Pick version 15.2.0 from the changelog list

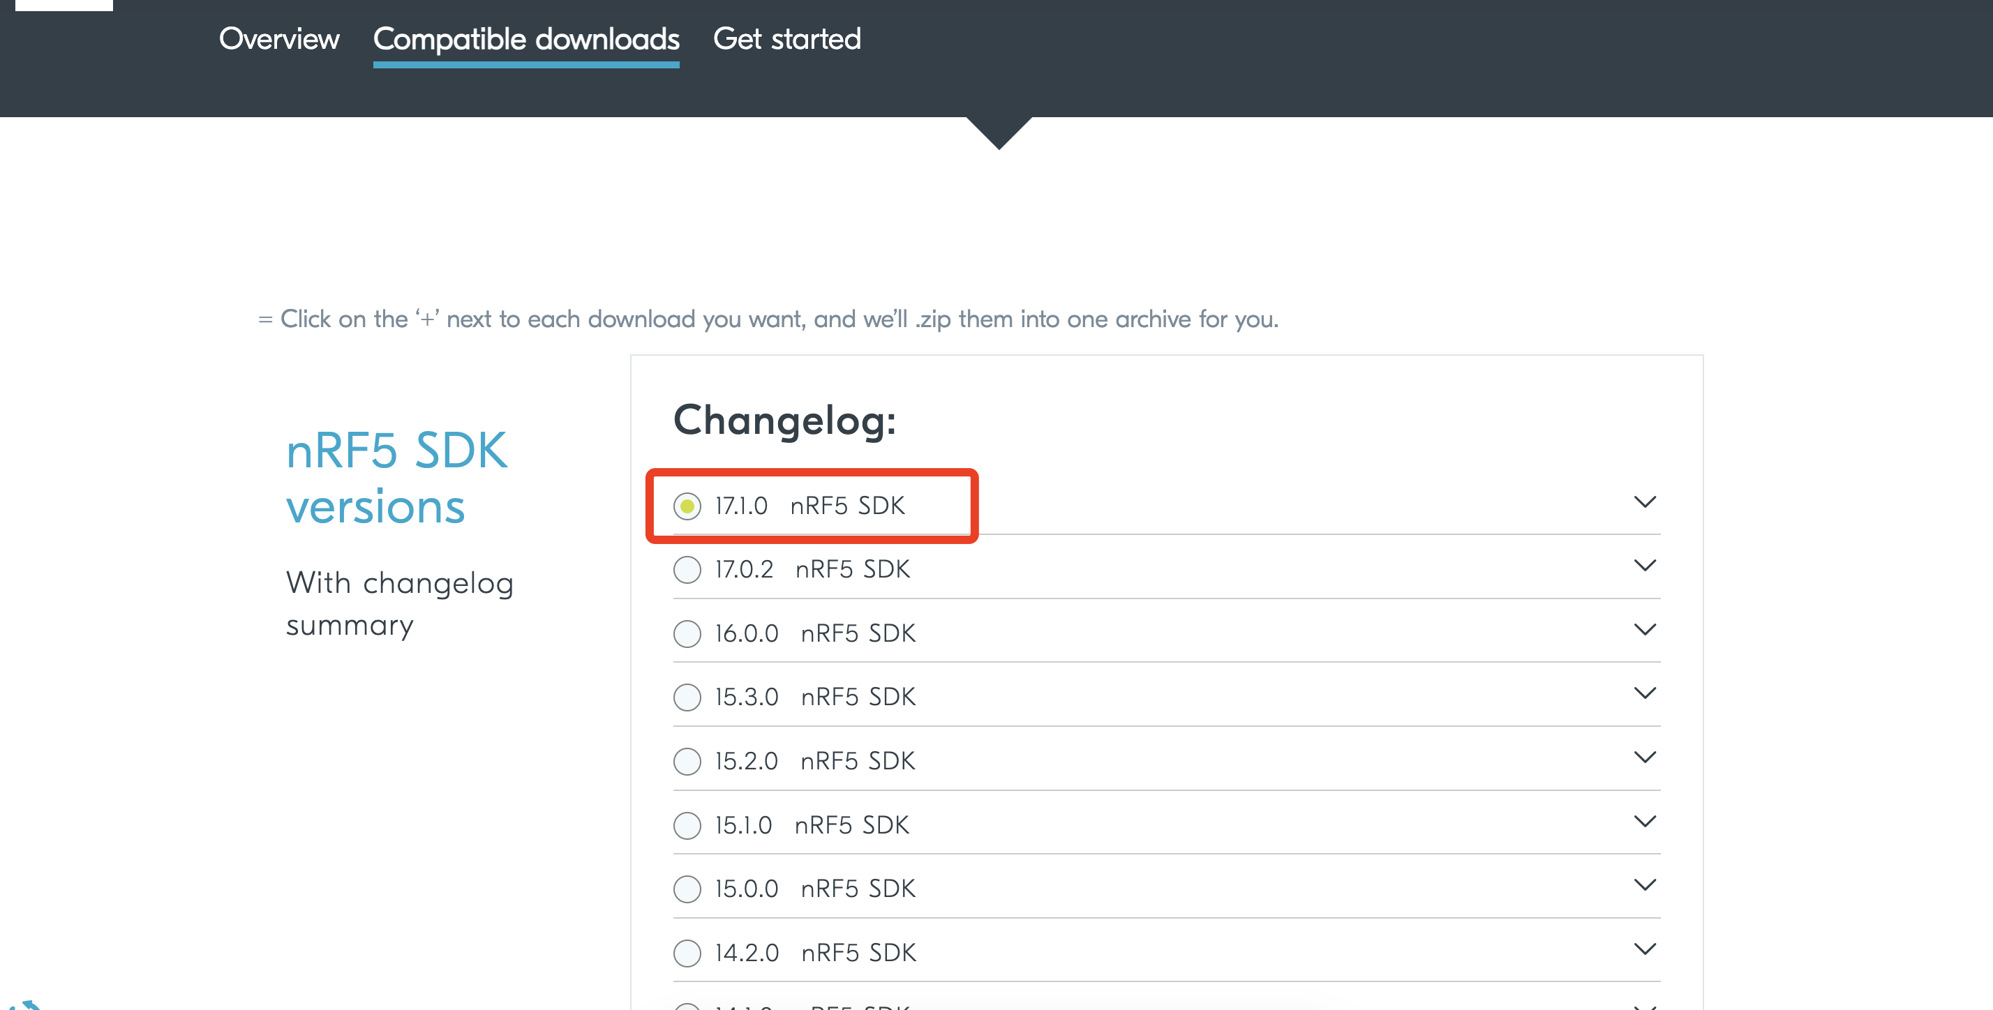(x=687, y=762)
